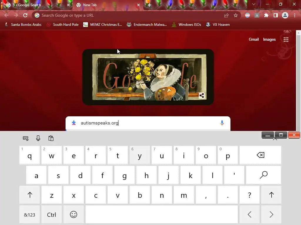Tap the p key
This screenshot has height=225, width=301.
coord(228,155)
